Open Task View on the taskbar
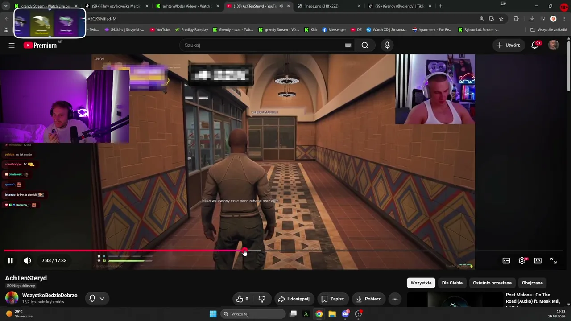The image size is (571, 321). (293, 314)
